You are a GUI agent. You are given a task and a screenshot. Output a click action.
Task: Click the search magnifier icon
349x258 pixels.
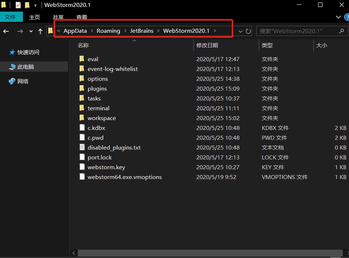click(342, 31)
